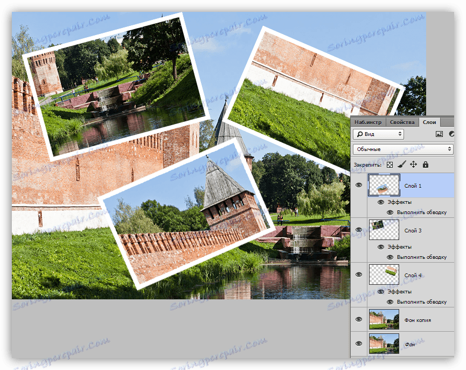Screen dimensions: 466x370
Task: Click the adjustment layer filter icon
Action: 451,134
